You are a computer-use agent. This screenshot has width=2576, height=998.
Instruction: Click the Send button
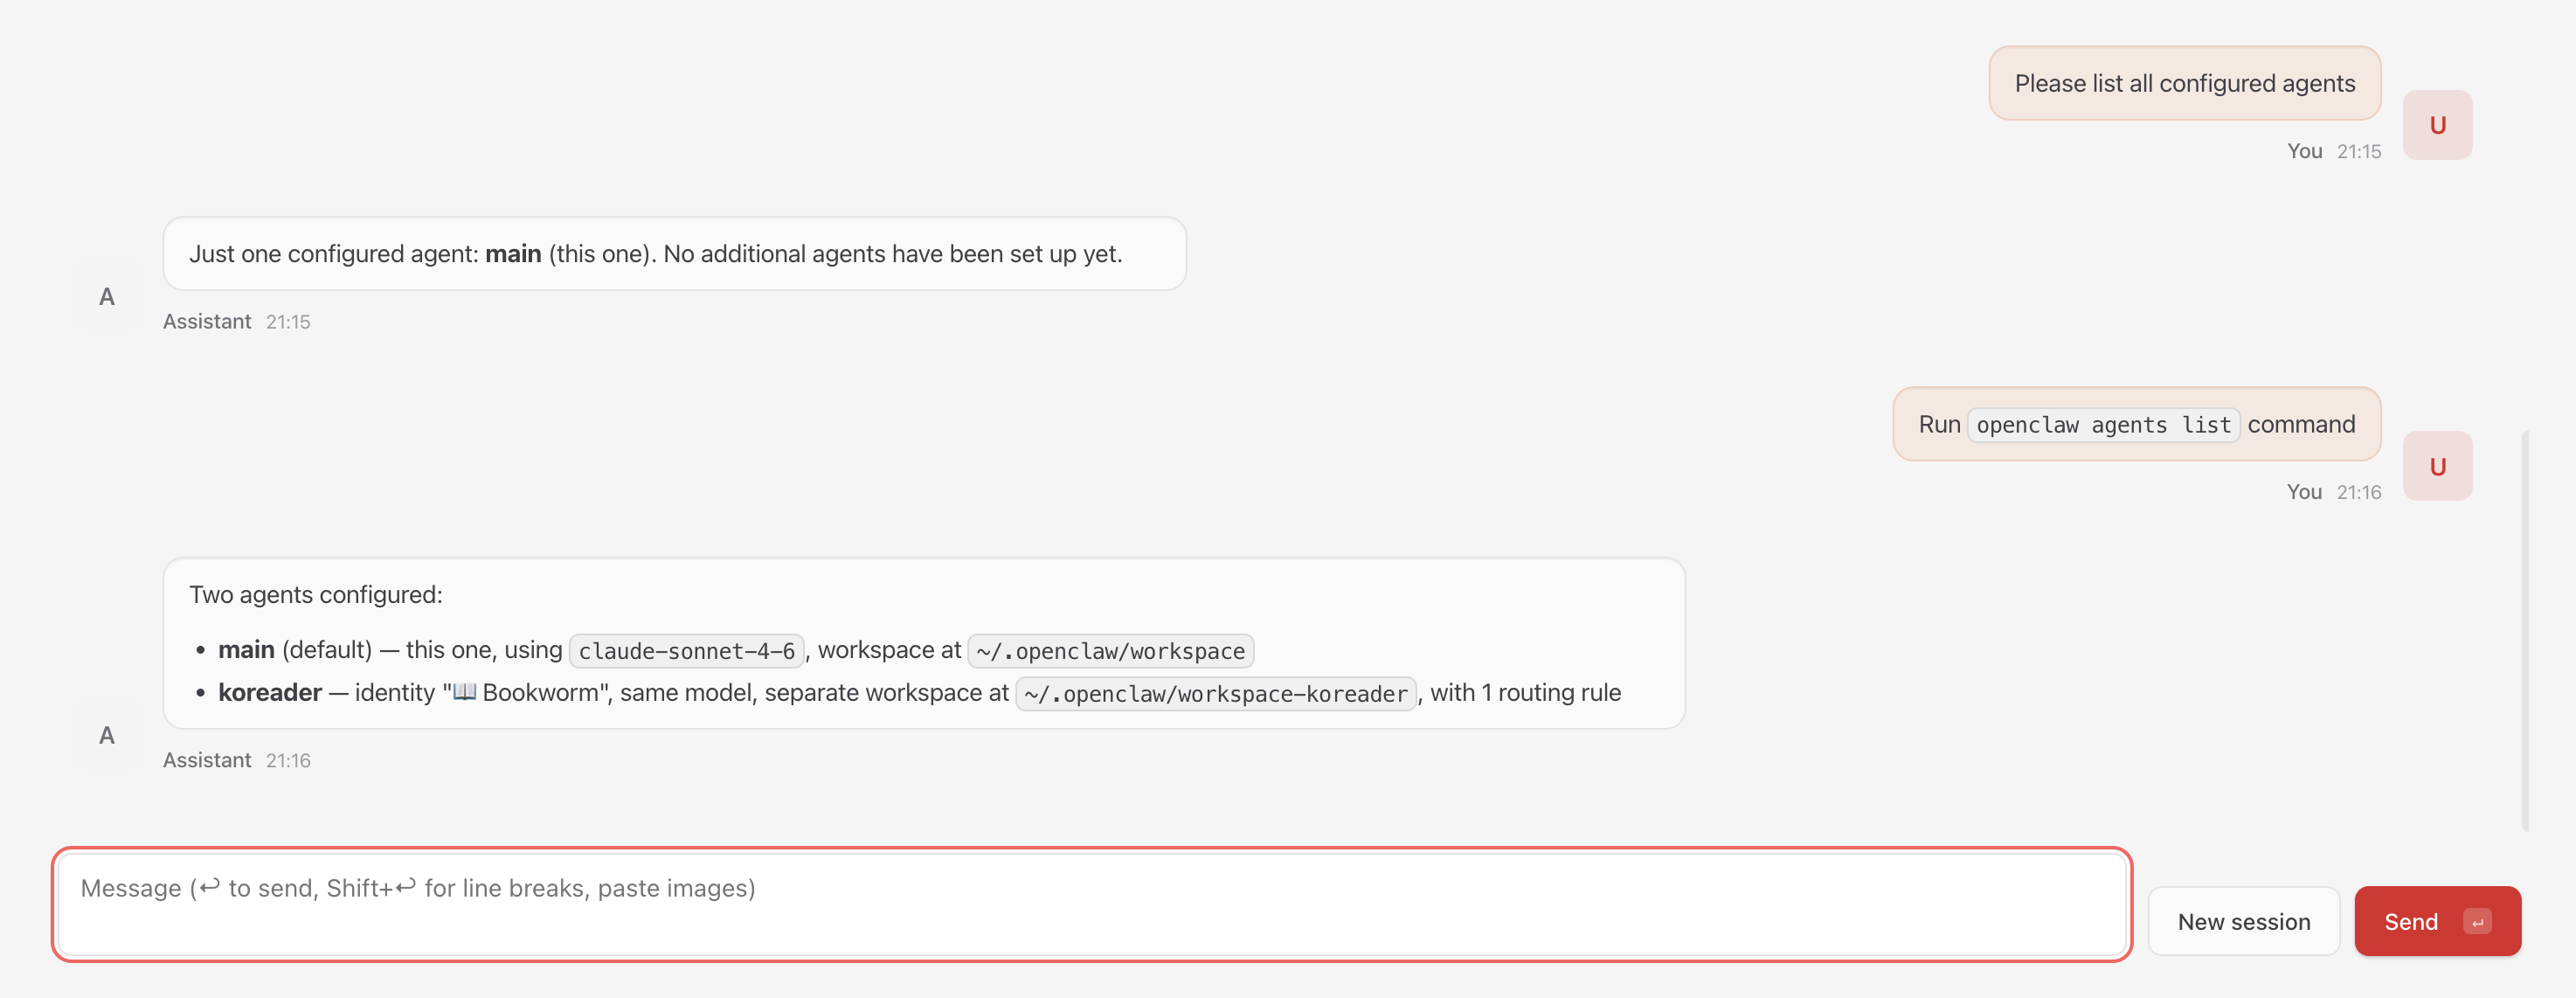tap(2411, 922)
